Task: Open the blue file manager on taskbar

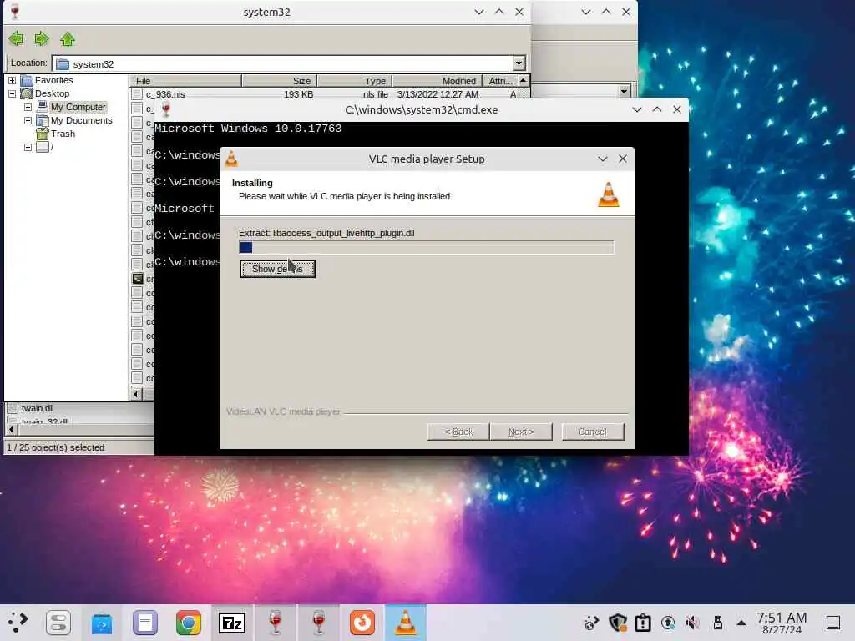Action: 102,623
